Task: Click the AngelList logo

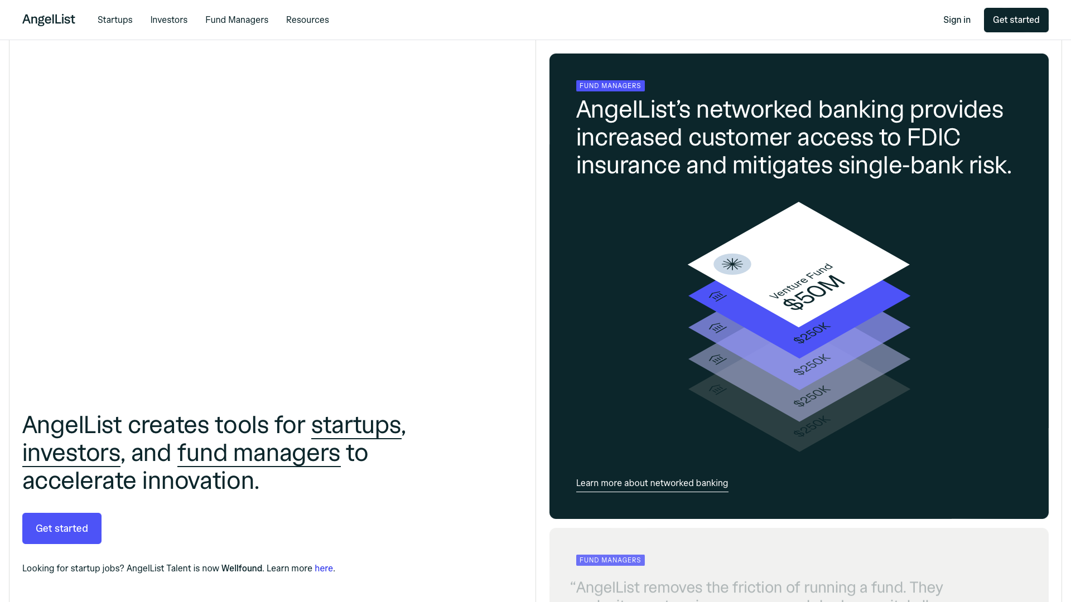Action: point(49,20)
